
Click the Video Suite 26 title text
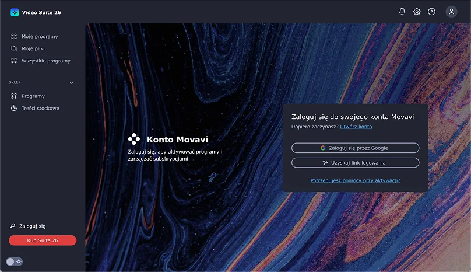[x=41, y=12]
